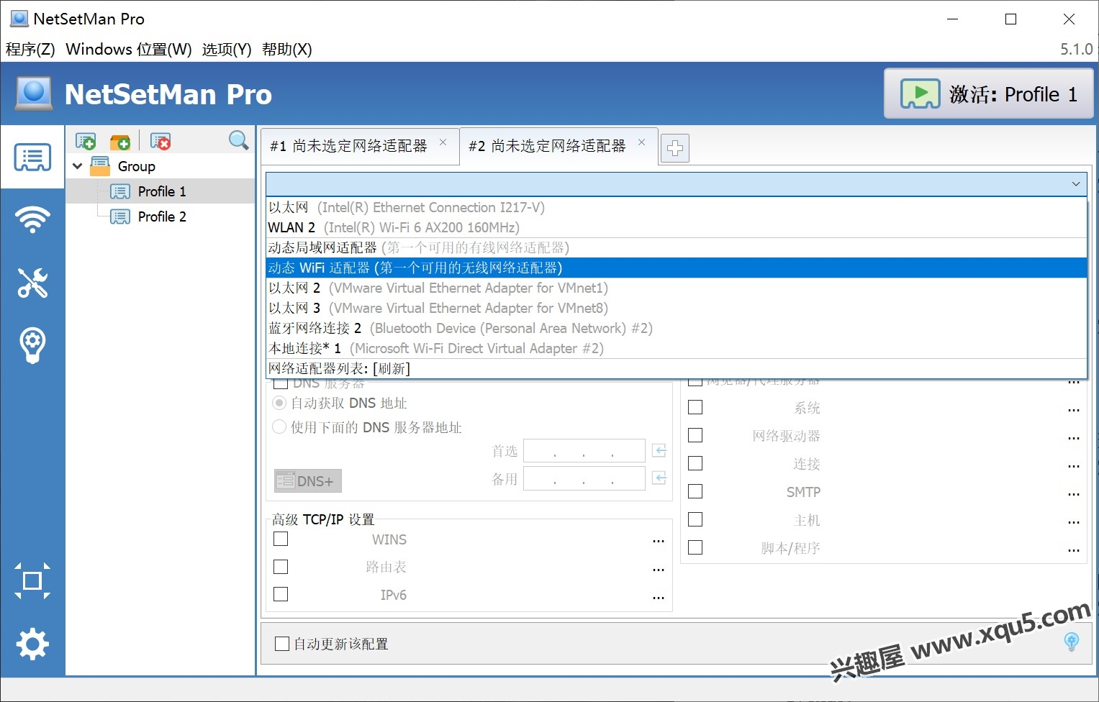The image size is (1099, 702).
Task: Switch to compact mode via the frame icon
Action: pos(32,580)
